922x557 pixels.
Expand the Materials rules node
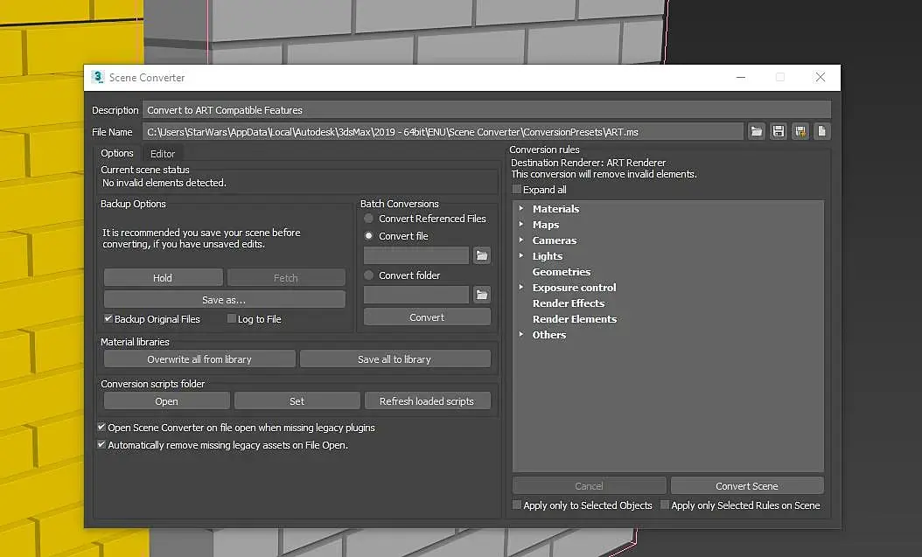coord(521,208)
